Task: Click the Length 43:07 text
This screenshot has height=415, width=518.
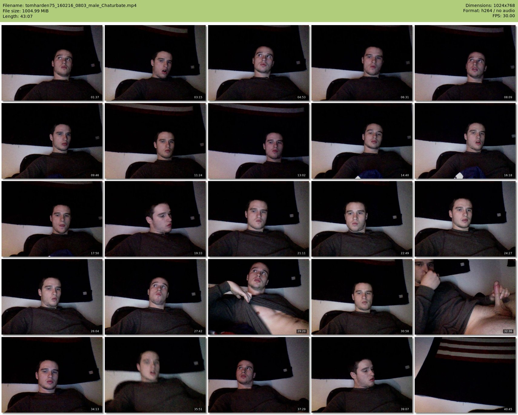Action: (18, 16)
